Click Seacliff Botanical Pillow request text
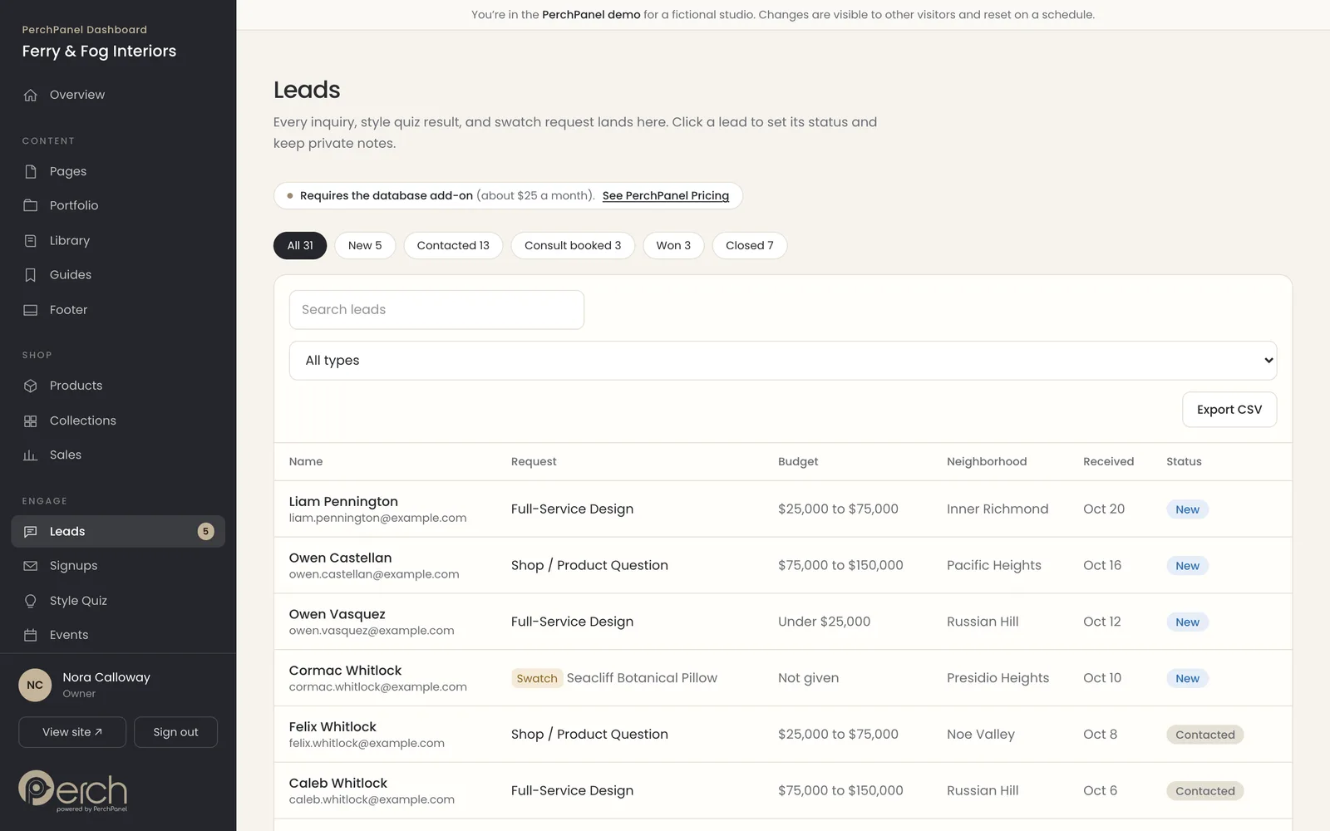 (642, 678)
